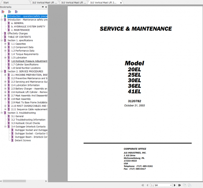Switch to the second JLG Vertical Mast Lift tab
The image size is (203, 188).
(73, 2)
